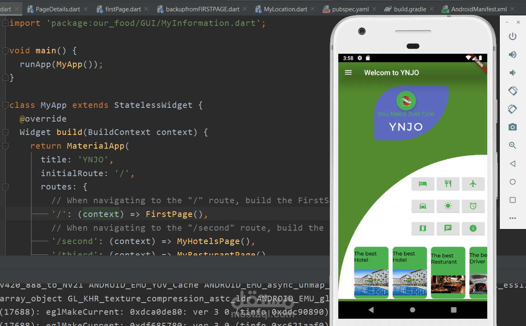Viewport: 526px width, 326px height.
Task: Tap the restaurant fork and knife button
Action: click(x=448, y=184)
